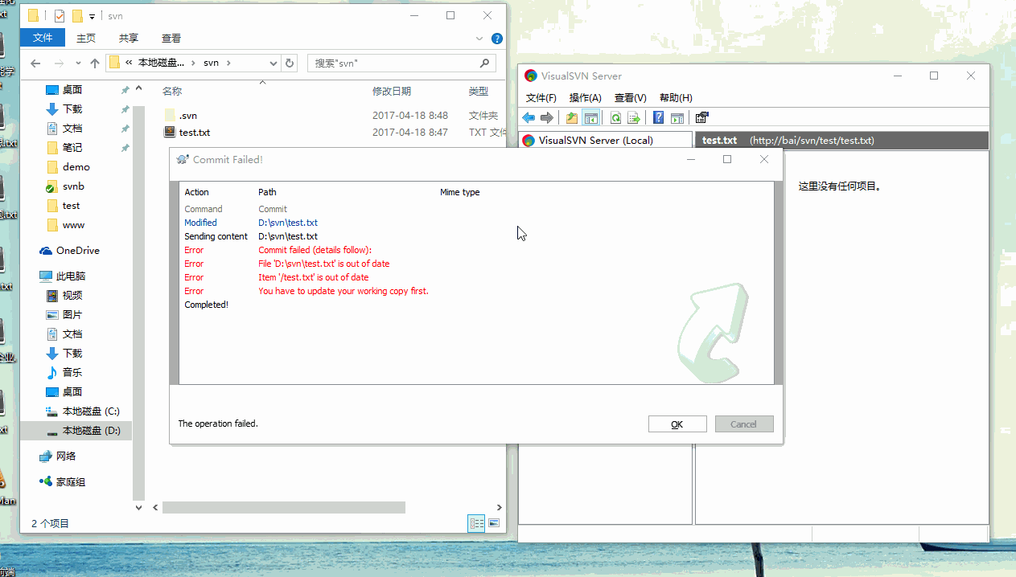1016x577 pixels.
Task: Switch Explorer to details view icon
Action: (477, 523)
